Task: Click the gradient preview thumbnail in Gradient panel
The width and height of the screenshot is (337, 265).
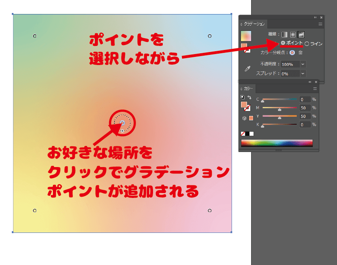Action: click(x=246, y=36)
